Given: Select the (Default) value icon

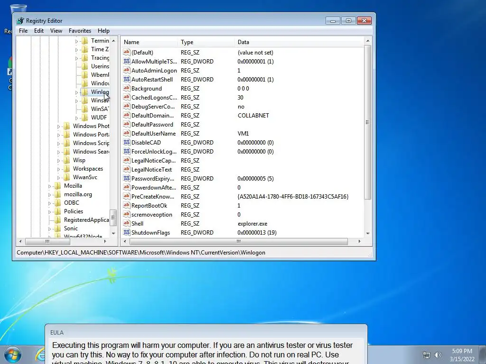Looking at the screenshot, I should [x=126, y=52].
